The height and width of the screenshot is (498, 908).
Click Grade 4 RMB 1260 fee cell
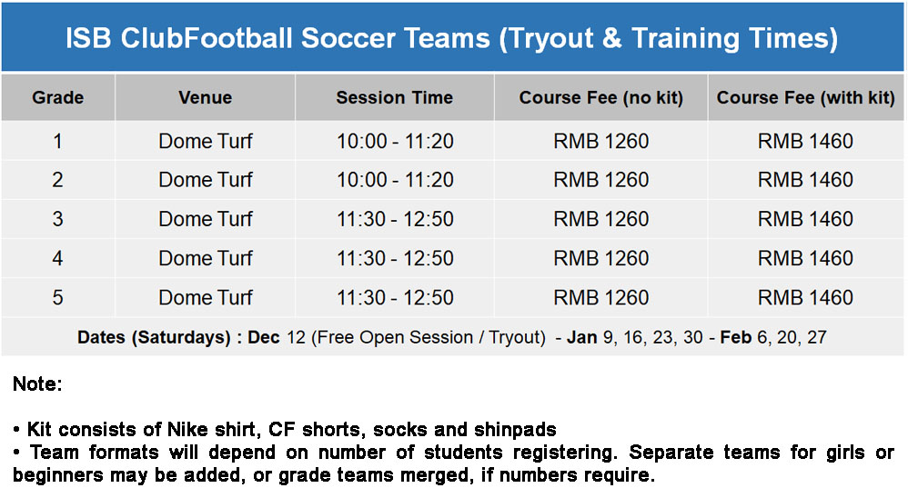click(601, 259)
